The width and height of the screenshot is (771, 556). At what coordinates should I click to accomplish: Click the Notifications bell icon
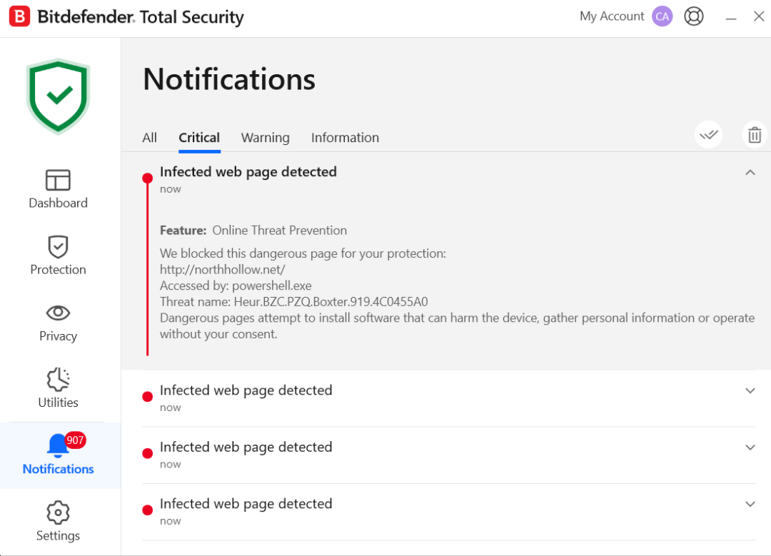58,446
